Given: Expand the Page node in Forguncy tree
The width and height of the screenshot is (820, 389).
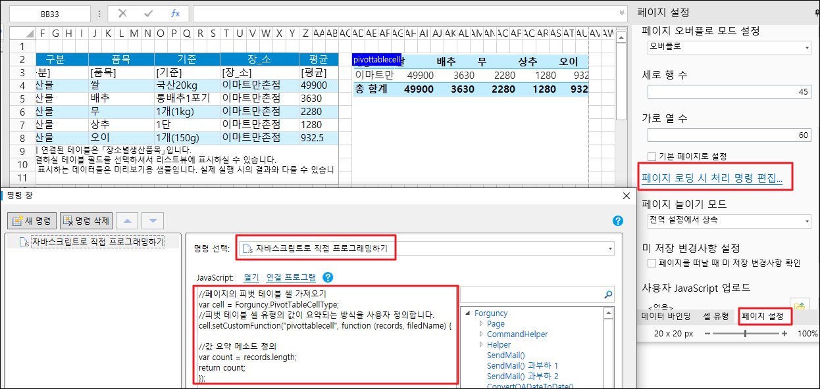Looking at the screenshot, I should pyautogui.click(x=481, y=324).
